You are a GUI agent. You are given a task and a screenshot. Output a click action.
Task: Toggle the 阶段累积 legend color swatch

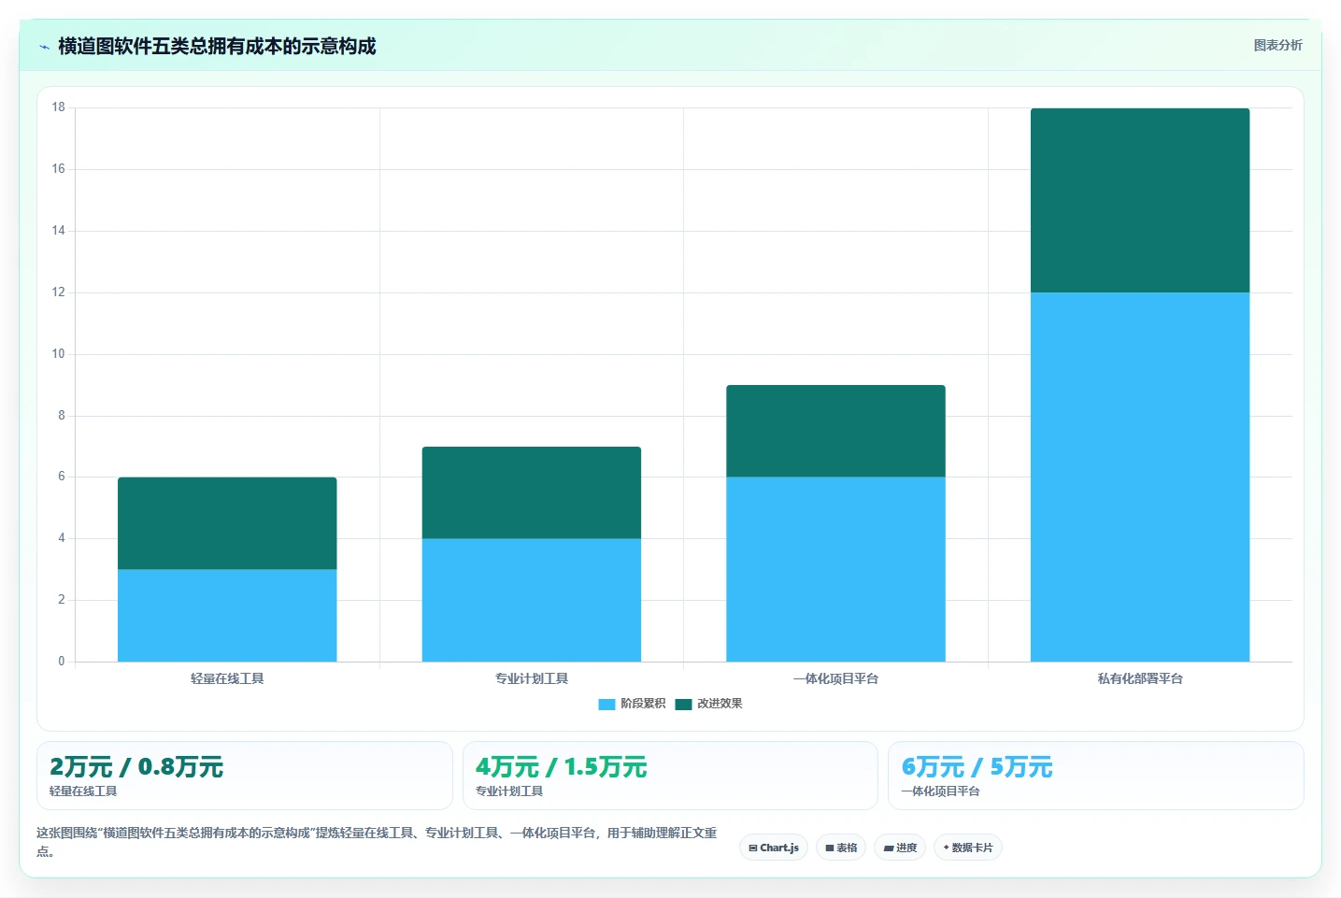tap(606, 704)
